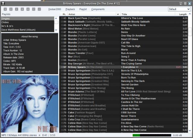Open the Components menu
Image resolution: width=193 pixels, height=138 pixels.
(x=98, y=9)
